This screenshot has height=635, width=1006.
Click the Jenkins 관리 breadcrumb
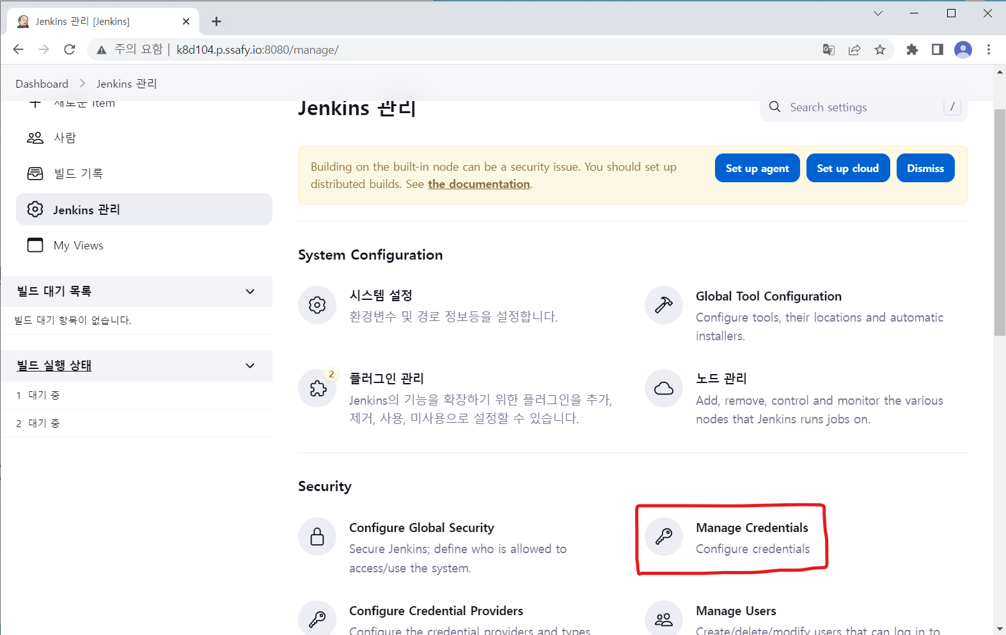pyautogui.click(x=127, y=84)
